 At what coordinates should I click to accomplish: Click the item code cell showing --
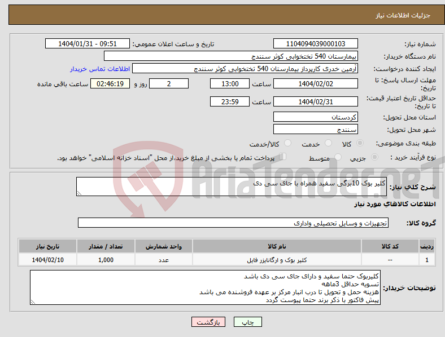tap(390, 260)
